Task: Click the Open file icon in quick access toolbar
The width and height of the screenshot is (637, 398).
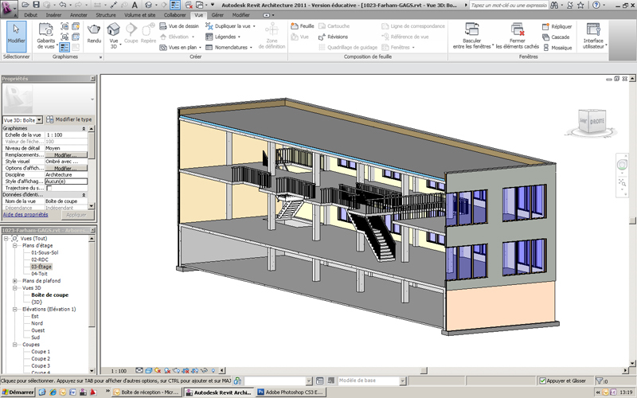Action: coord(25,5)
